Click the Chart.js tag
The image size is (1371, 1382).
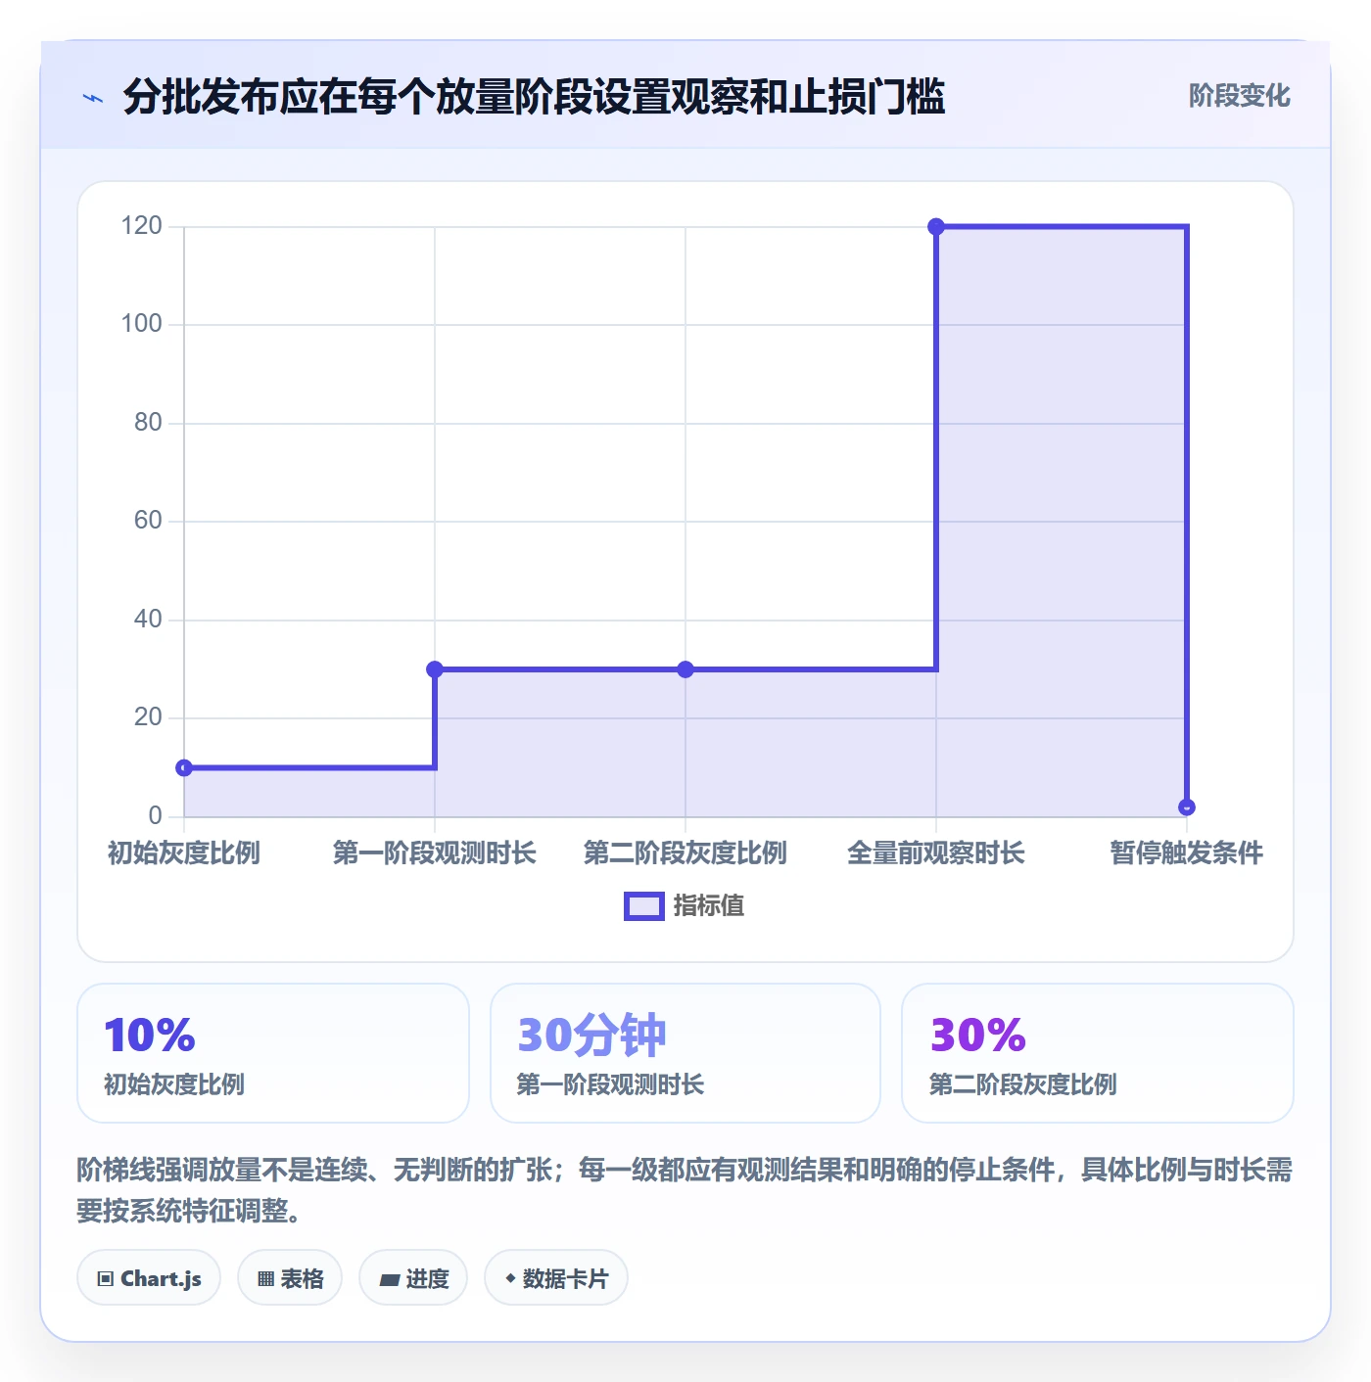click(149, 1278)
